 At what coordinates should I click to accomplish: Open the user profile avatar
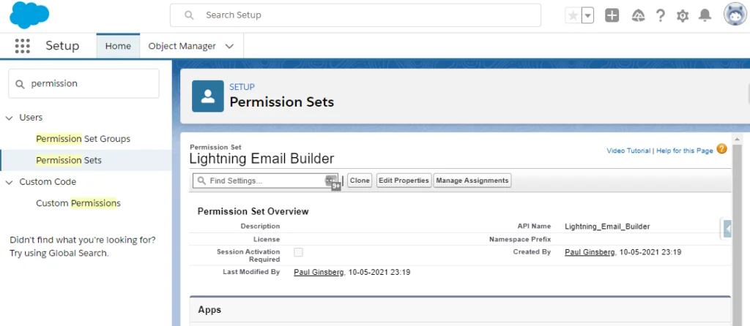coord(735,14)
